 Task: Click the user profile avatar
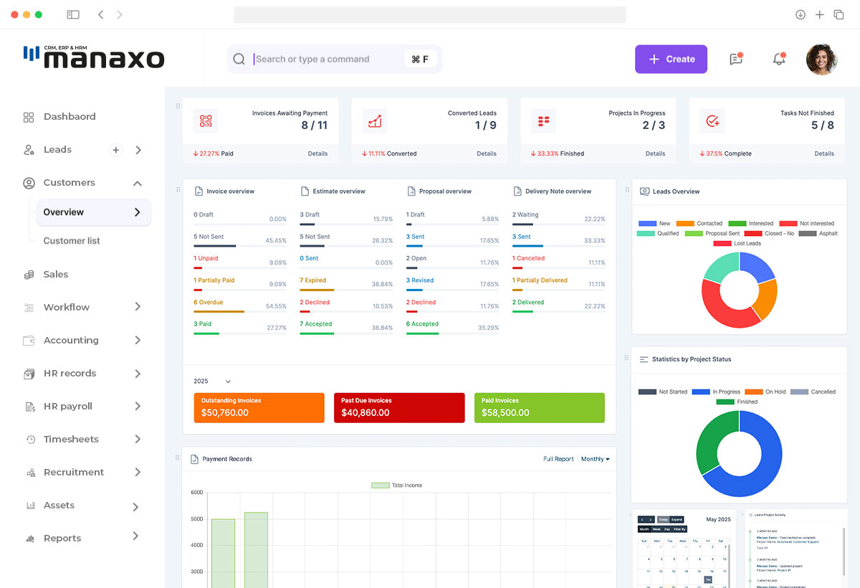pyautogui.click(x=821, y=60)
